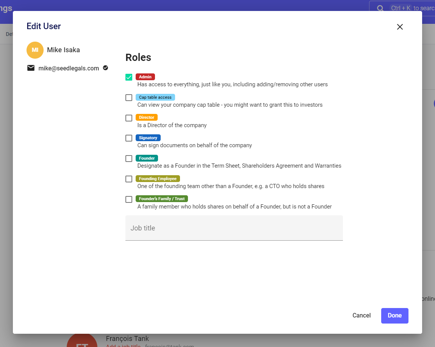
Task: Click the envelope icon beside the email
Action: (31, 68)
